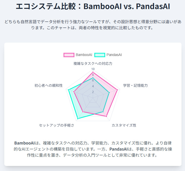Click PandasAI point on セットアップの手軽さ axis

pos(78,119)
